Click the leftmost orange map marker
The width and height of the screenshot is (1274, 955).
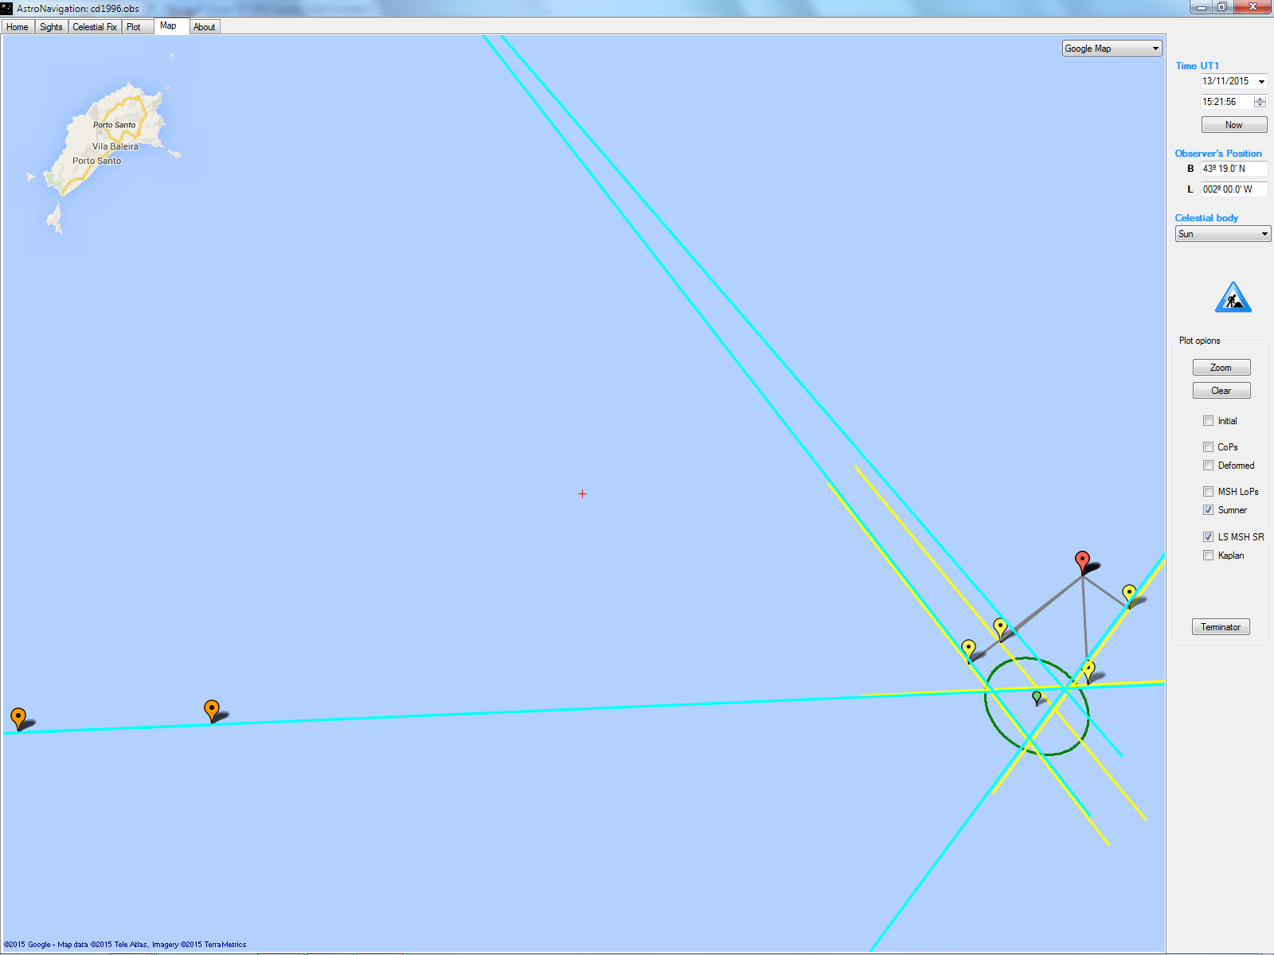[x=18, y=716]
